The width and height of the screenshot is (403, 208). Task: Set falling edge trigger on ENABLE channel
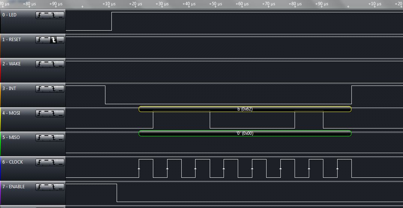tap(53, 187)
